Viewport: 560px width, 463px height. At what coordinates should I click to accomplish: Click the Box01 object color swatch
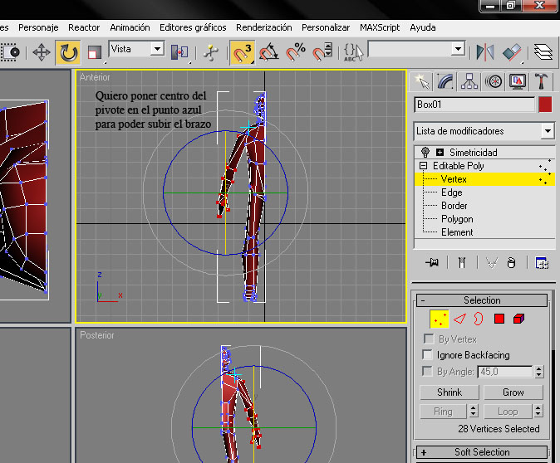(545, 105)
